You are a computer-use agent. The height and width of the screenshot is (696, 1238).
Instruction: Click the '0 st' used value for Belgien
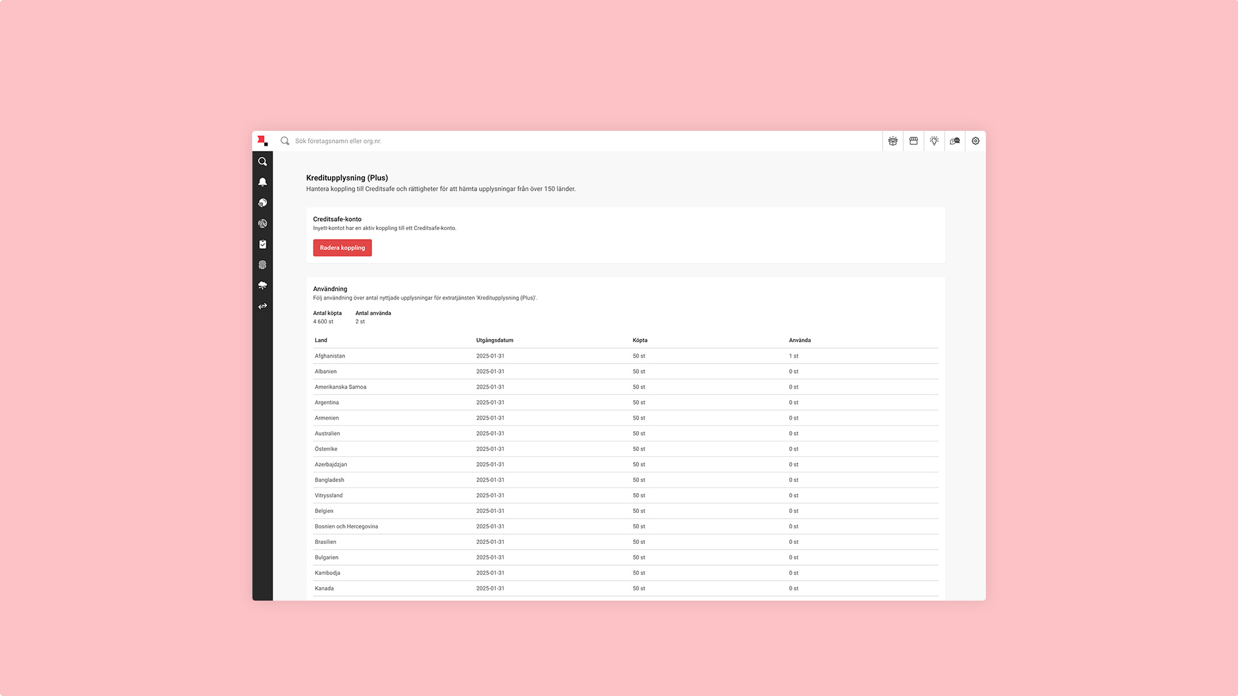(x=794, y=511)
